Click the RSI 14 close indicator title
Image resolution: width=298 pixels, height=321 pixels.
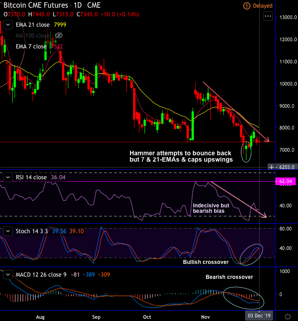click(x=31, y=177)
